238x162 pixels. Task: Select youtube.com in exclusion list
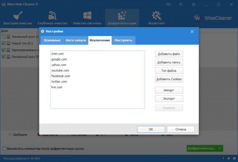point(60,71)
